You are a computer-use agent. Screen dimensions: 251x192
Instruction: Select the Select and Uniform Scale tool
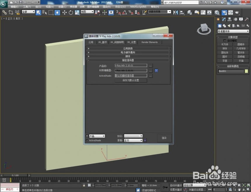point(77,13)
